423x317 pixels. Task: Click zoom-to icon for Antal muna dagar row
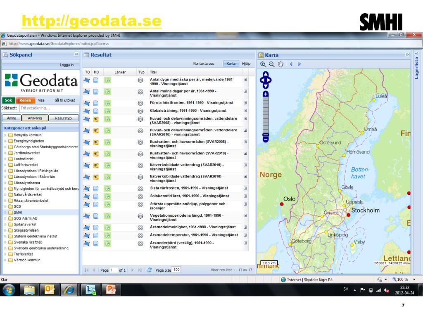pos(87,92)
